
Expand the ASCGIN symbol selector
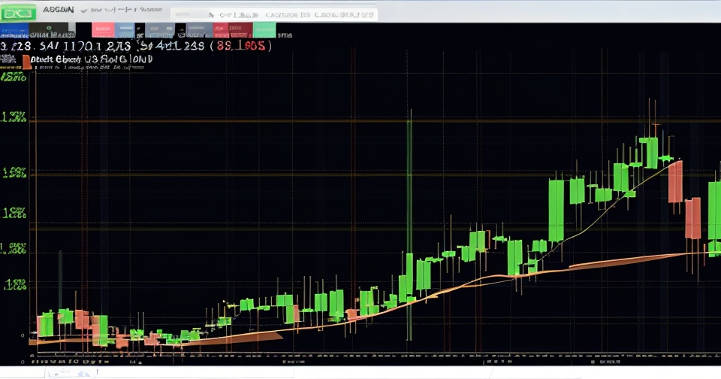(58, 11)
